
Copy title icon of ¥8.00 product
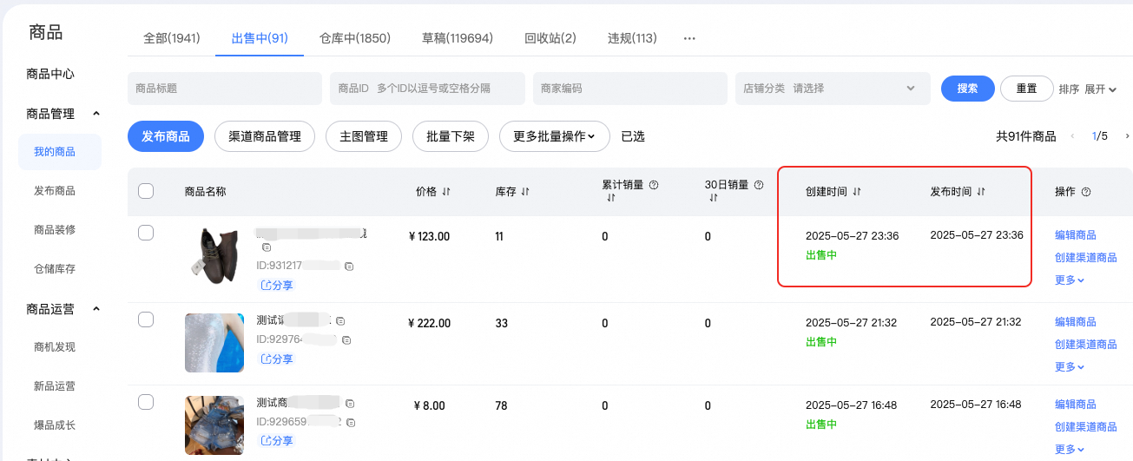pos(350,404)
